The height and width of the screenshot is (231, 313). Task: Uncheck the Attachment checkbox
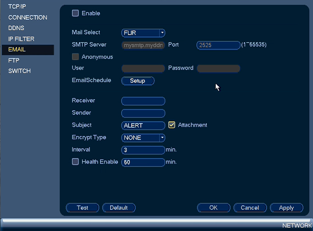(172, 125)
